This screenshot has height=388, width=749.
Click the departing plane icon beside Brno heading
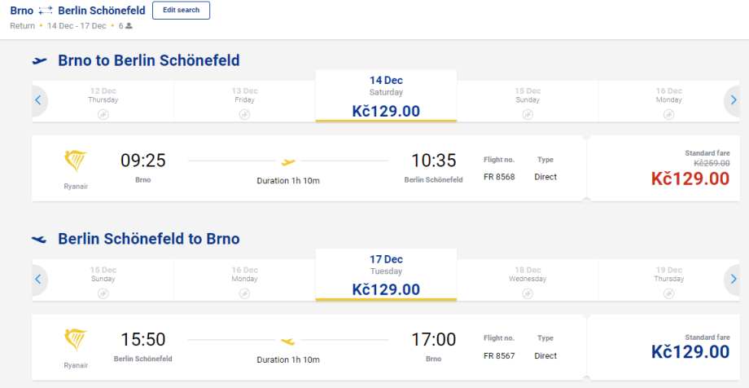(40, 60)
